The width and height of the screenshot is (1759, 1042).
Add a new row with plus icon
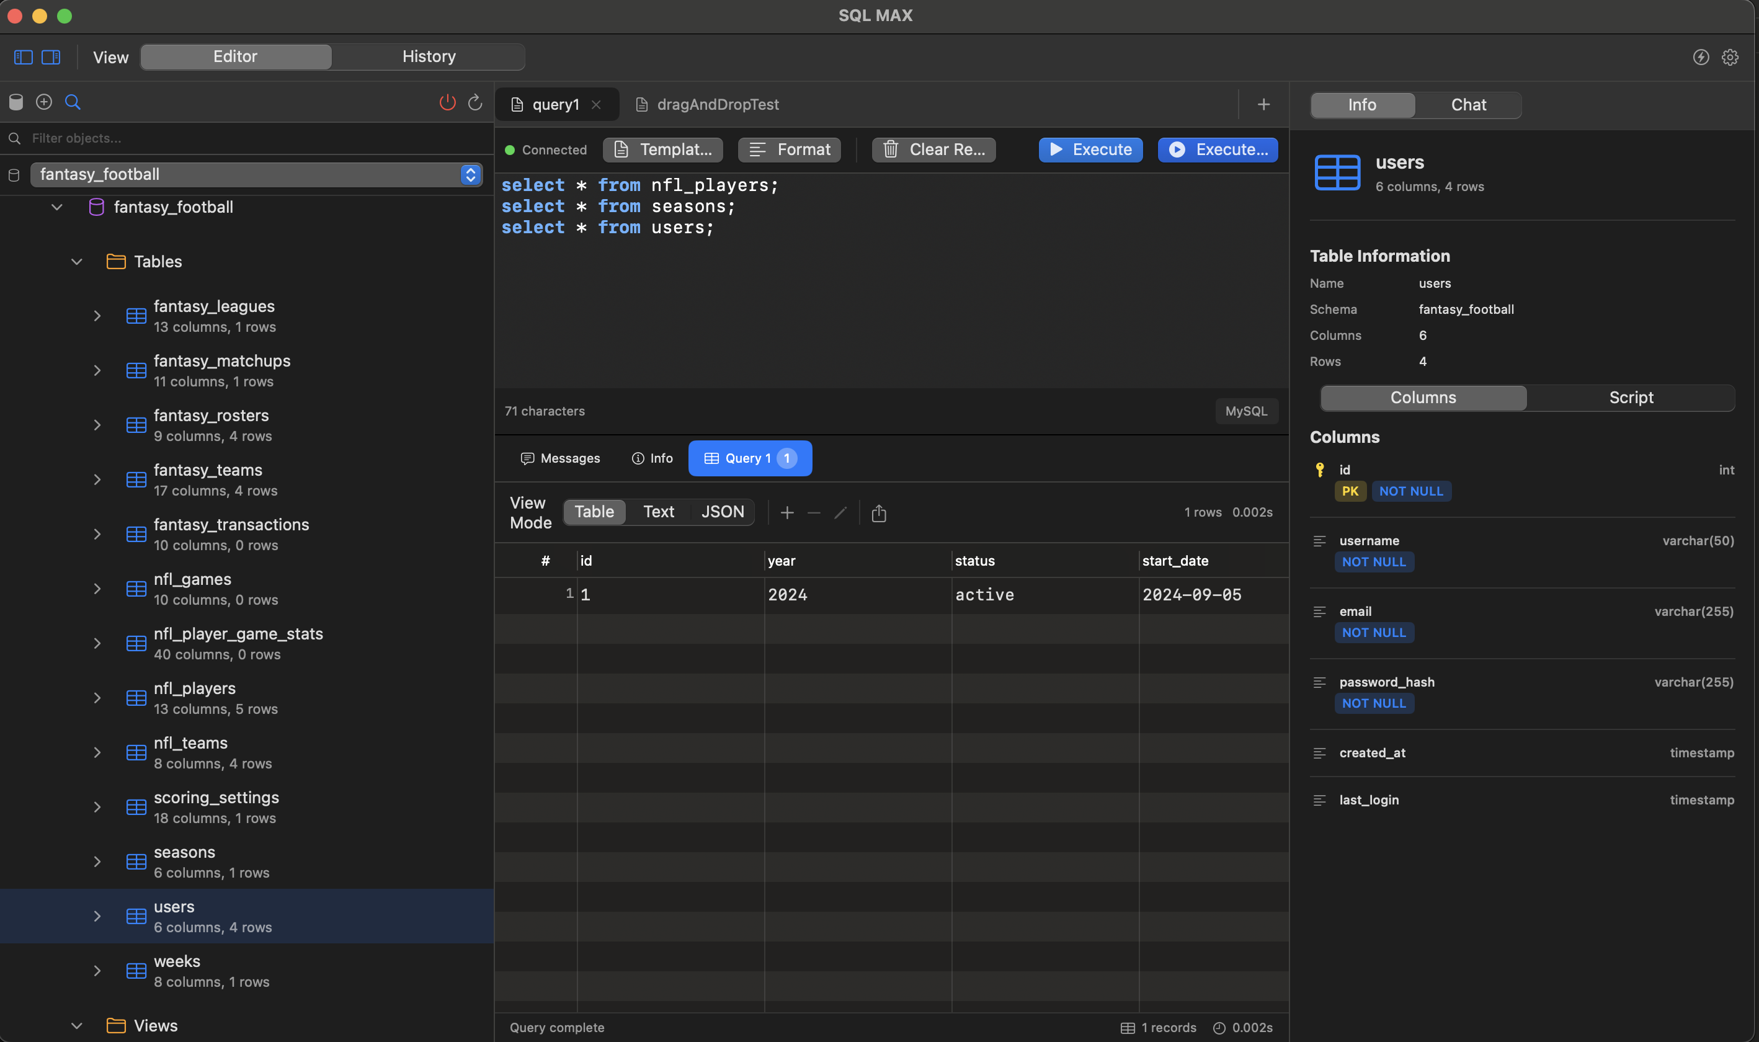click(x=786, y=512)
